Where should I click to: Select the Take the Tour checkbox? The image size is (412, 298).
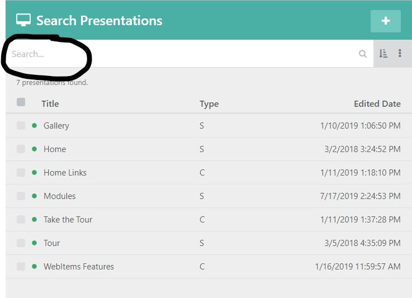pos(21,220)
